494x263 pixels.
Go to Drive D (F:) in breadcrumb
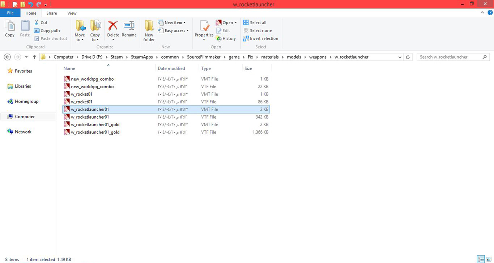(92, 57)
